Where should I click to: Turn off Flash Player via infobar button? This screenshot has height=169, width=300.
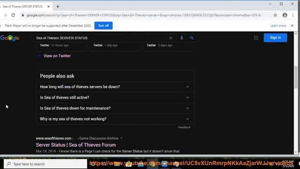[103, 25]
